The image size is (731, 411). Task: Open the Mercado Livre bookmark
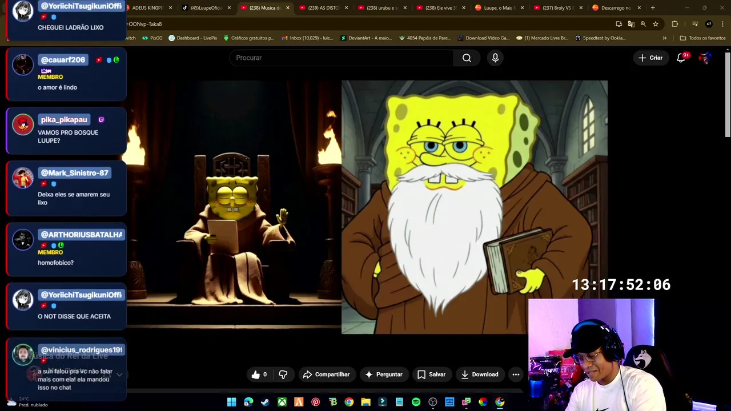click(x=542, y=38)
